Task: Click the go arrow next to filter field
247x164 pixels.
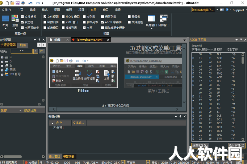Action: click(36, 51)
